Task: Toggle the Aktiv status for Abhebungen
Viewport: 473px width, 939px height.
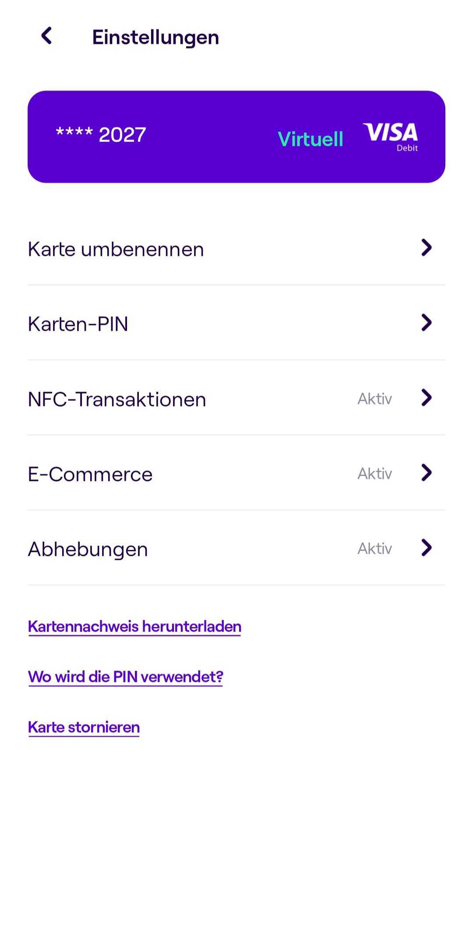Action: [374, 548]
